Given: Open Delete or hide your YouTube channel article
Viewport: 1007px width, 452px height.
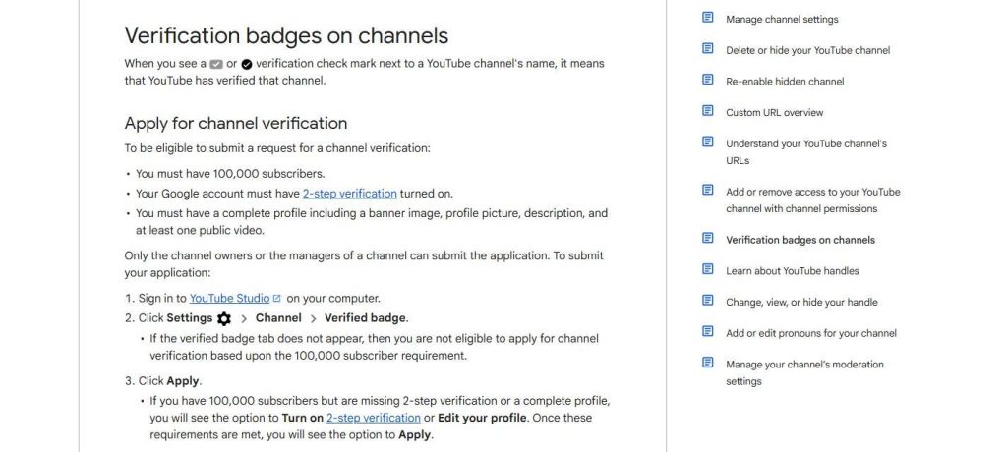Looking at the screenshot, I should (x=808, y=50).
